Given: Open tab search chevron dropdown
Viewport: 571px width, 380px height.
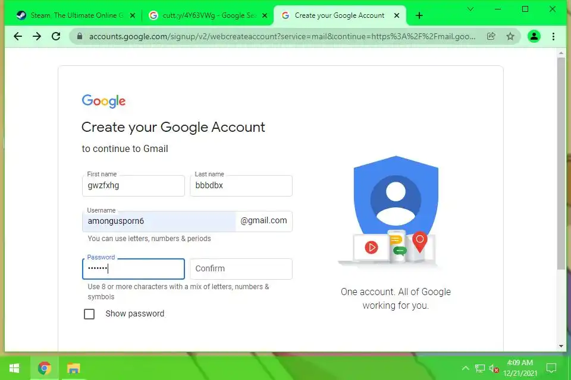Looking at the screenshot, I should (x=470, y=9).
